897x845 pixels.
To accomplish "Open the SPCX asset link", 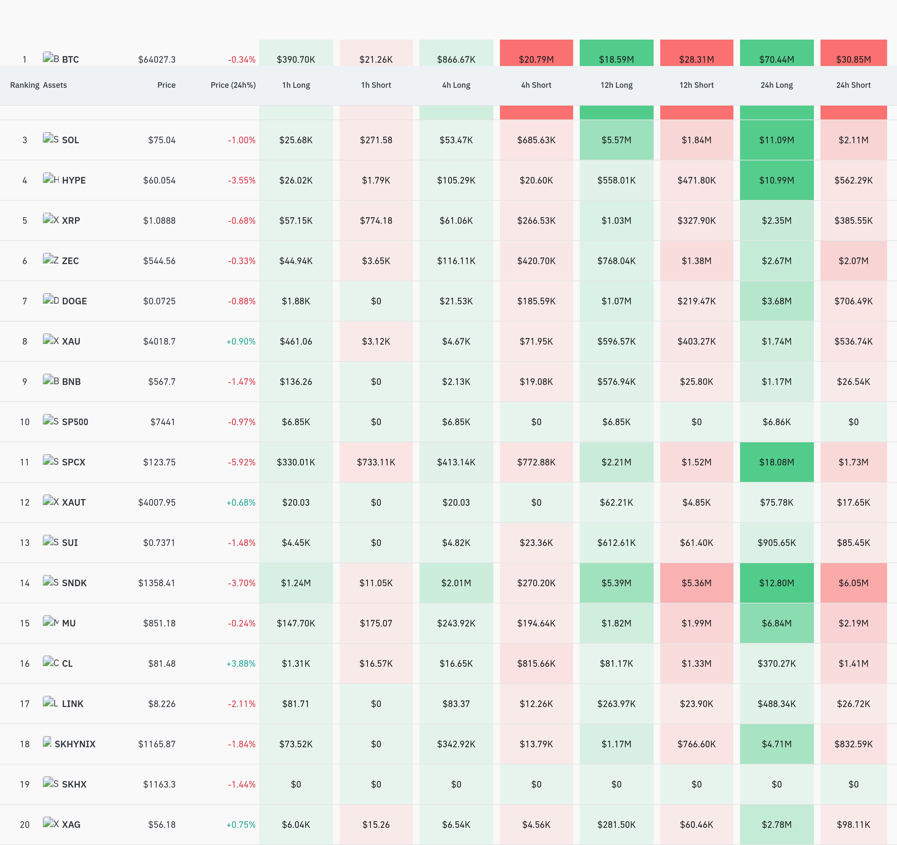I will tap(74, 462).
